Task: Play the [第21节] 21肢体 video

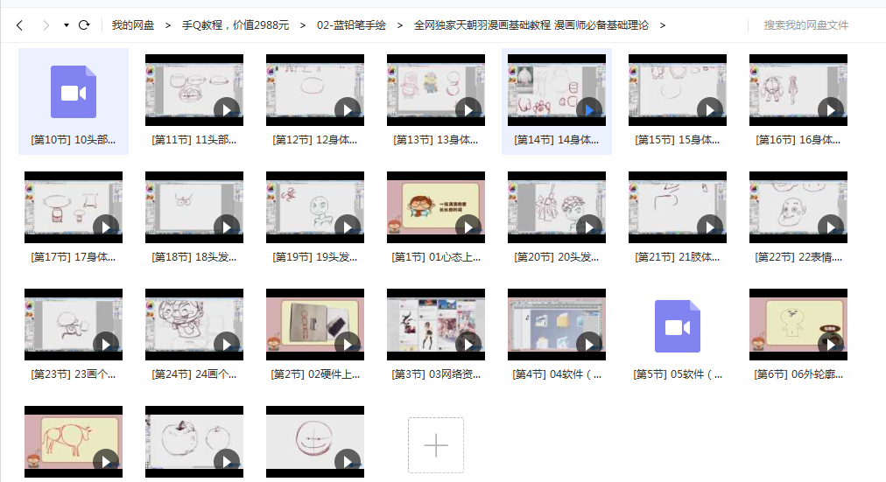Action: tap(710, 227)
